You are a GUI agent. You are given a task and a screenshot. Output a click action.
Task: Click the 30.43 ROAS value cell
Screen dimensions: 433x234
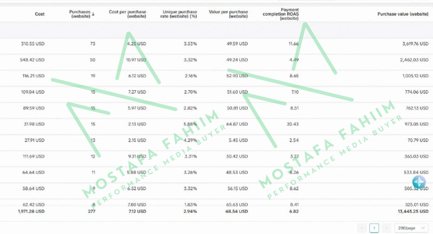293,124
